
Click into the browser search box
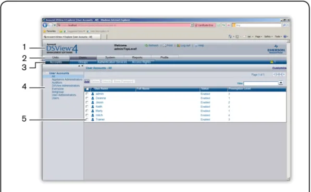(257, 25)
